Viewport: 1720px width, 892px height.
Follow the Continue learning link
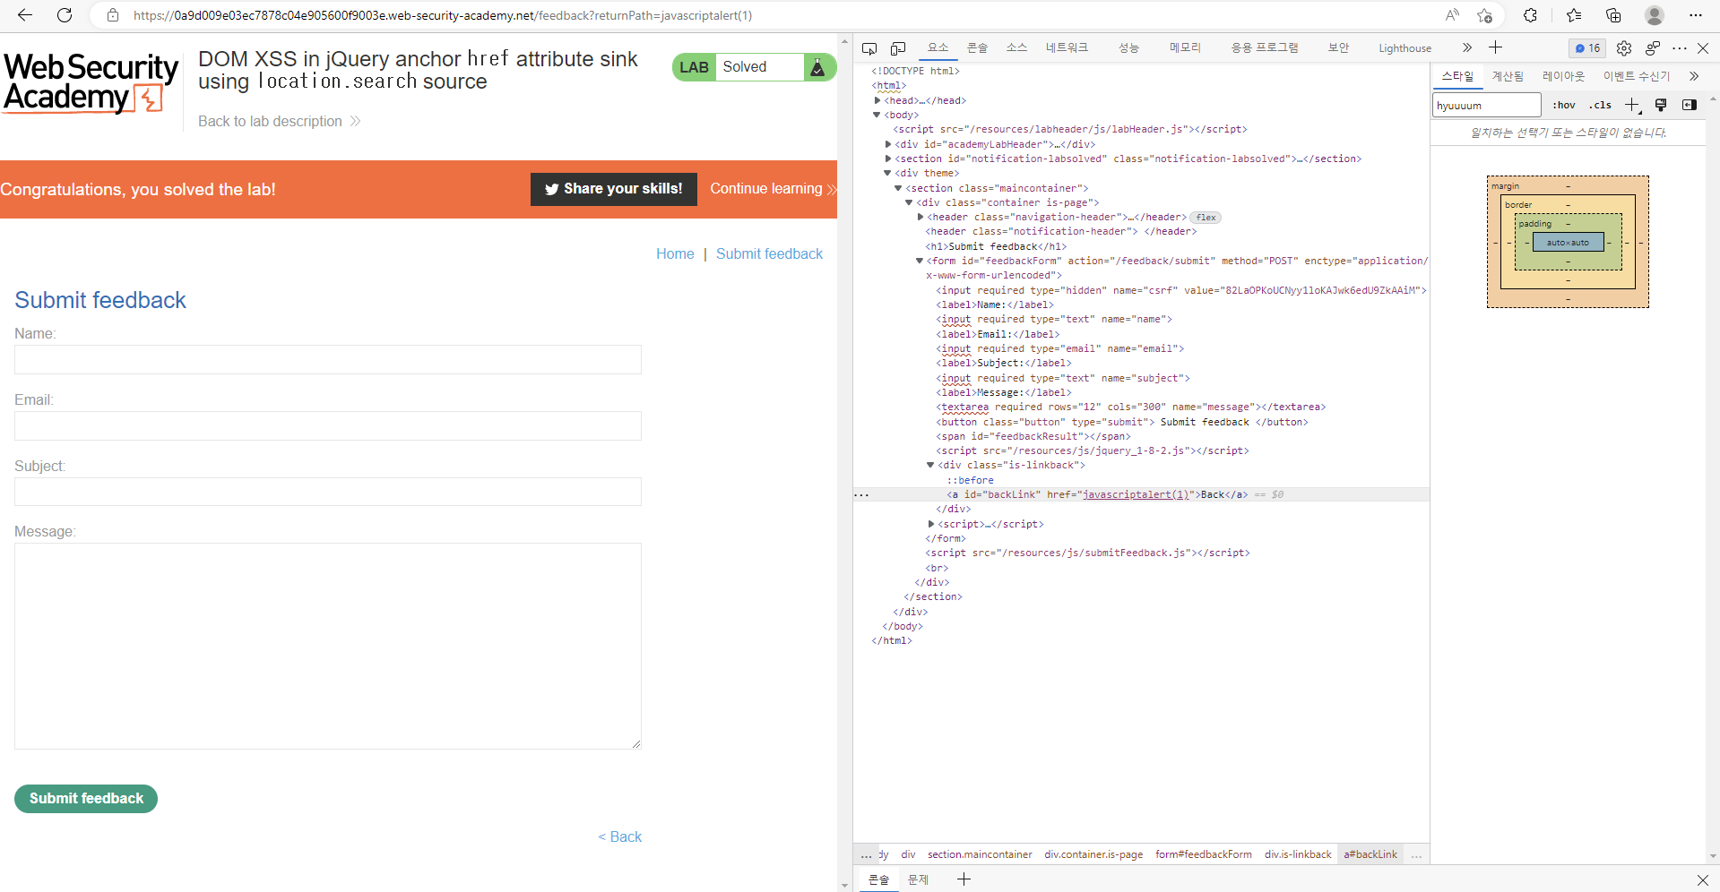click(773, 189)
